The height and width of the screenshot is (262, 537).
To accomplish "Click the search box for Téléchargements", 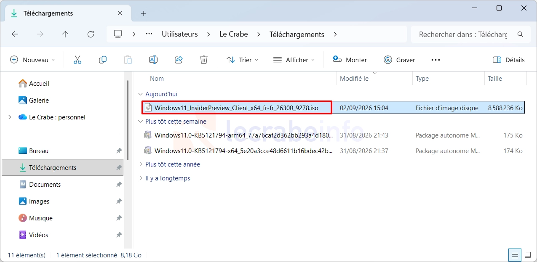I will click(x=470, y=34).
